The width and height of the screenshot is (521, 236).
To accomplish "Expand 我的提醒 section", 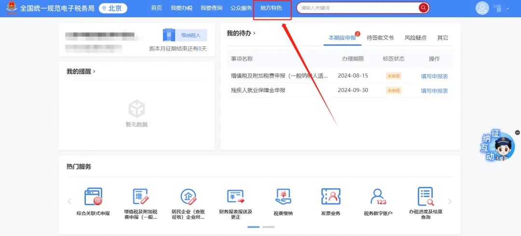I will 81,71.
